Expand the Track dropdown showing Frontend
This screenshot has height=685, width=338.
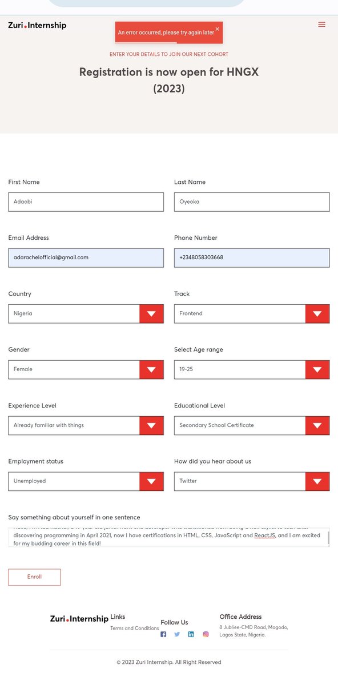(x=252, y=313)
